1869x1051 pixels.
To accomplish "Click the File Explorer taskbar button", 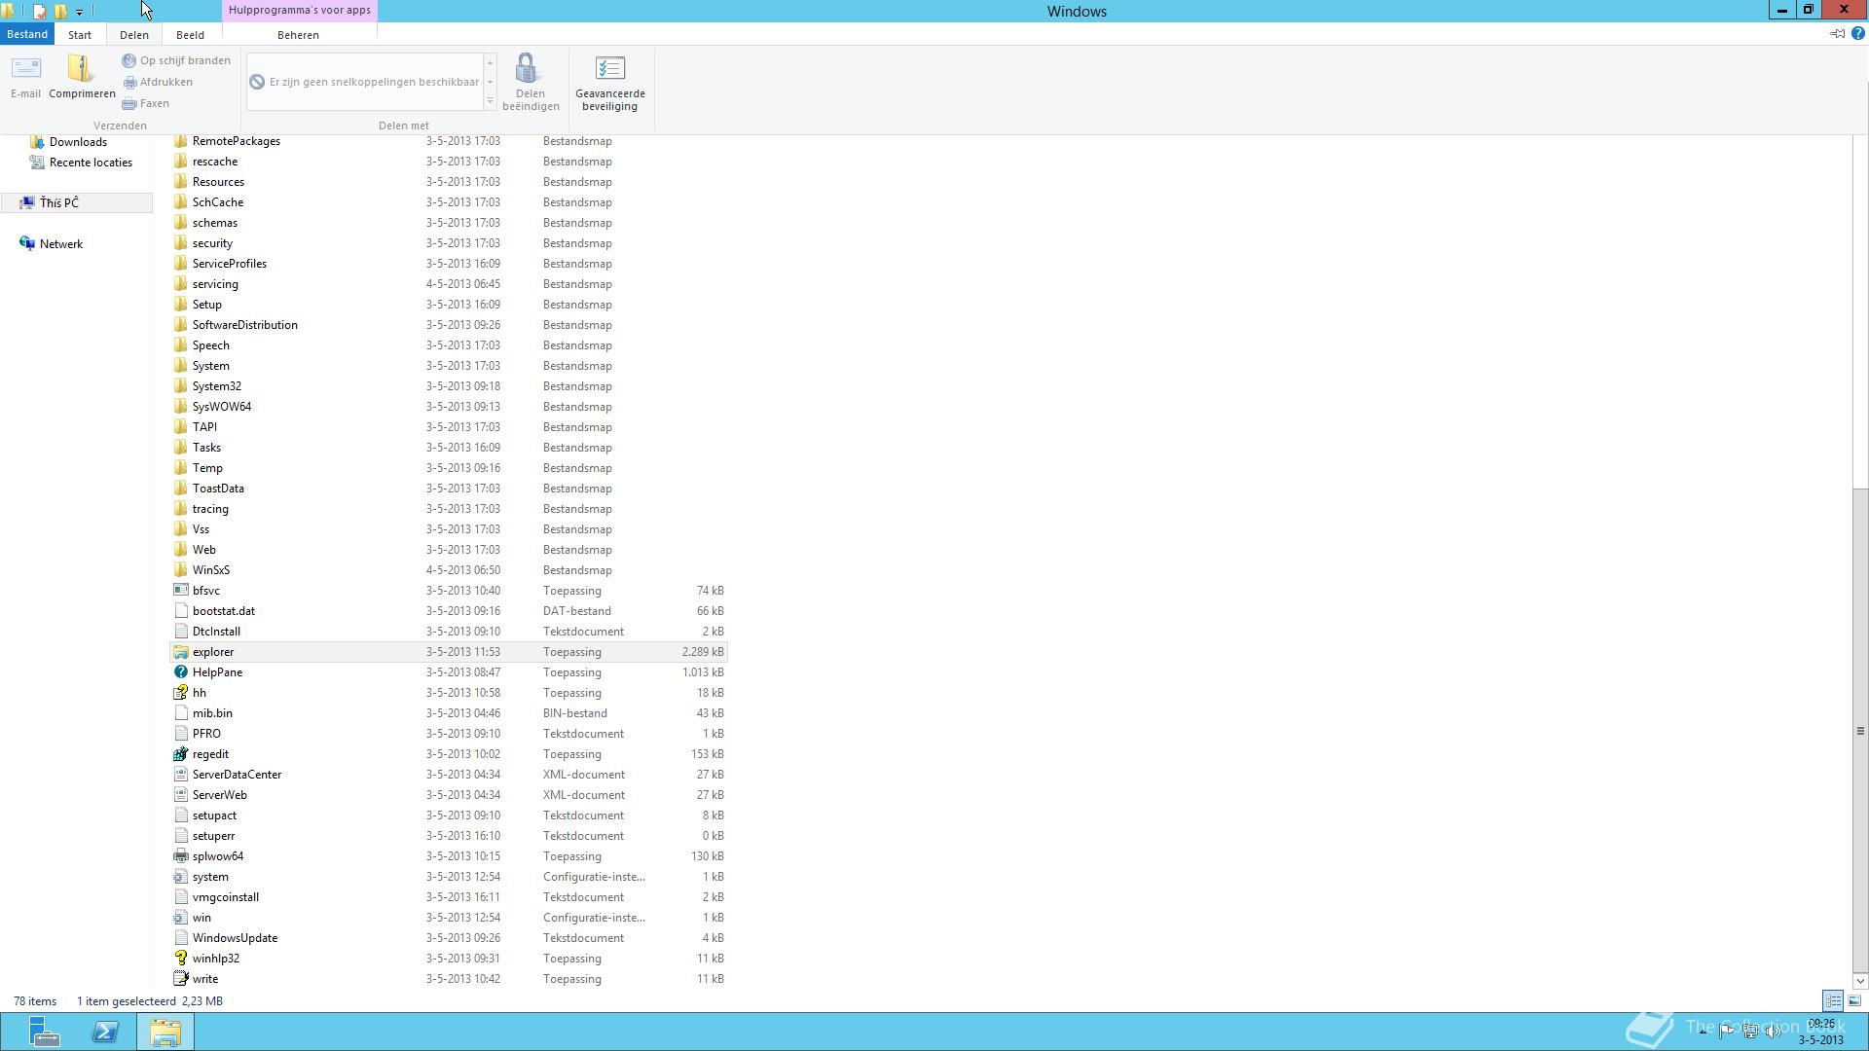I will [x=165, y=1032].
